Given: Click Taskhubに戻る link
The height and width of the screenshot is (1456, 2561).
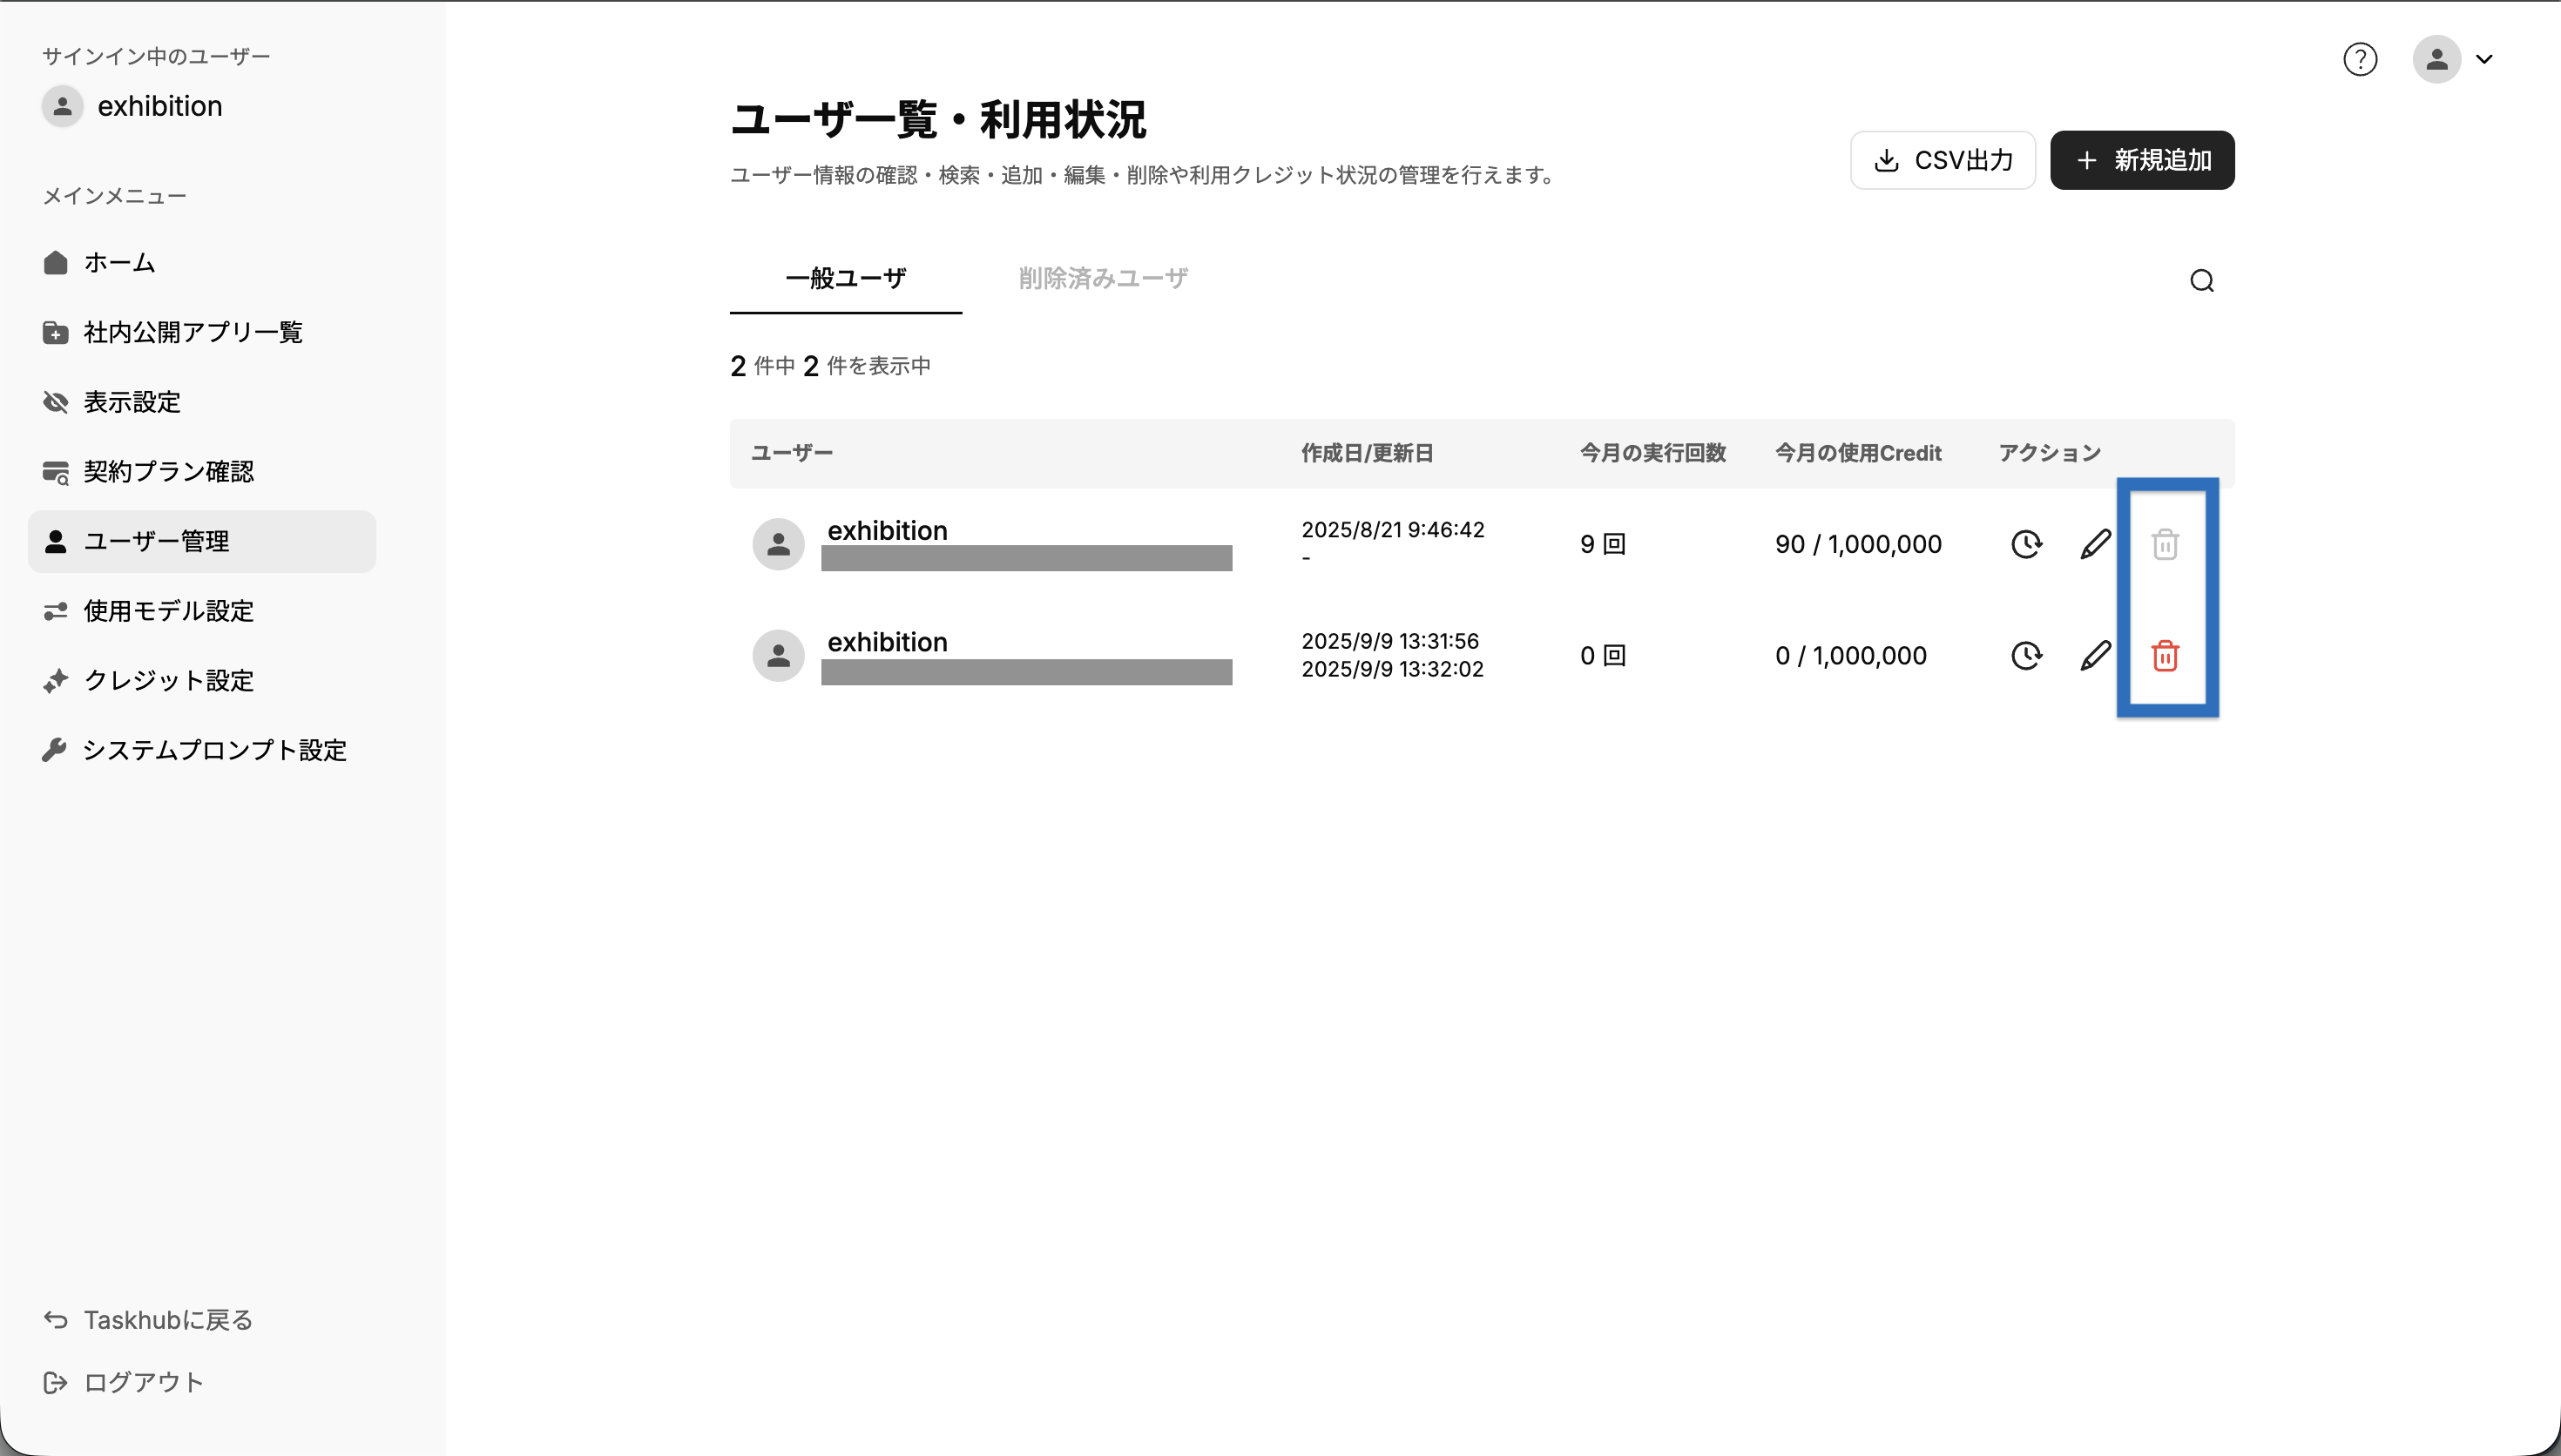Looking at the screenshot, I should click(167, 1320).
